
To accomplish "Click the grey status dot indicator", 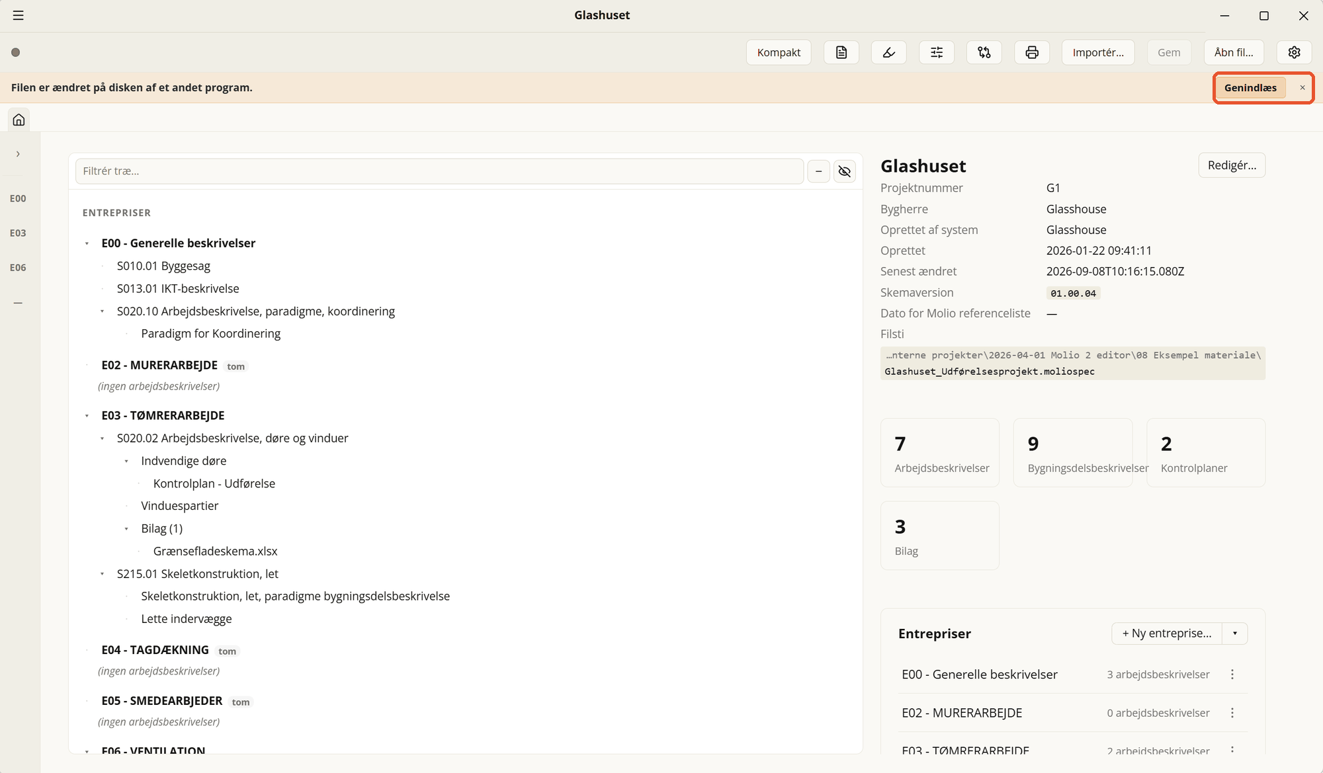I will pos(16,52).
